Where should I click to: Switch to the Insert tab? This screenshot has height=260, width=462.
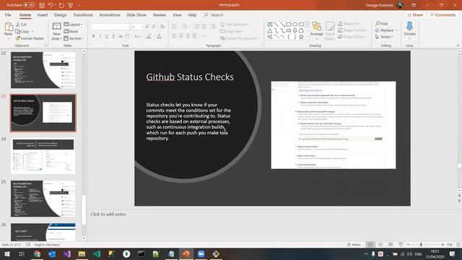point(43,14)
